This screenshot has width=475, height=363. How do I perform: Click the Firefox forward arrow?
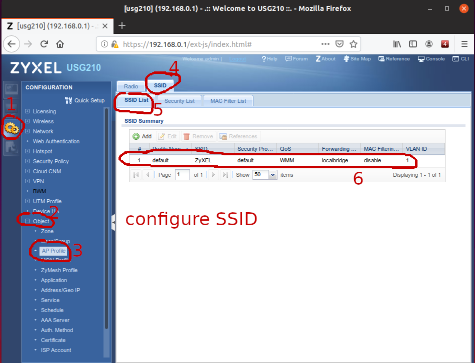(x=28, y=44)
